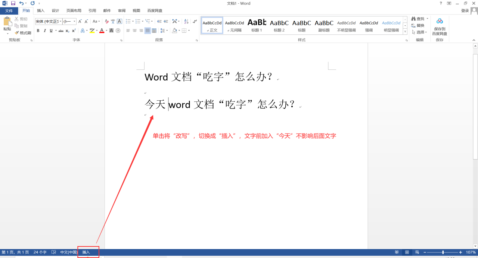Image resolution: width=478 pixels, height=258 pixels.
Task: Switch to the Page Layout (页面布局) tab
Action: [74, 11]
